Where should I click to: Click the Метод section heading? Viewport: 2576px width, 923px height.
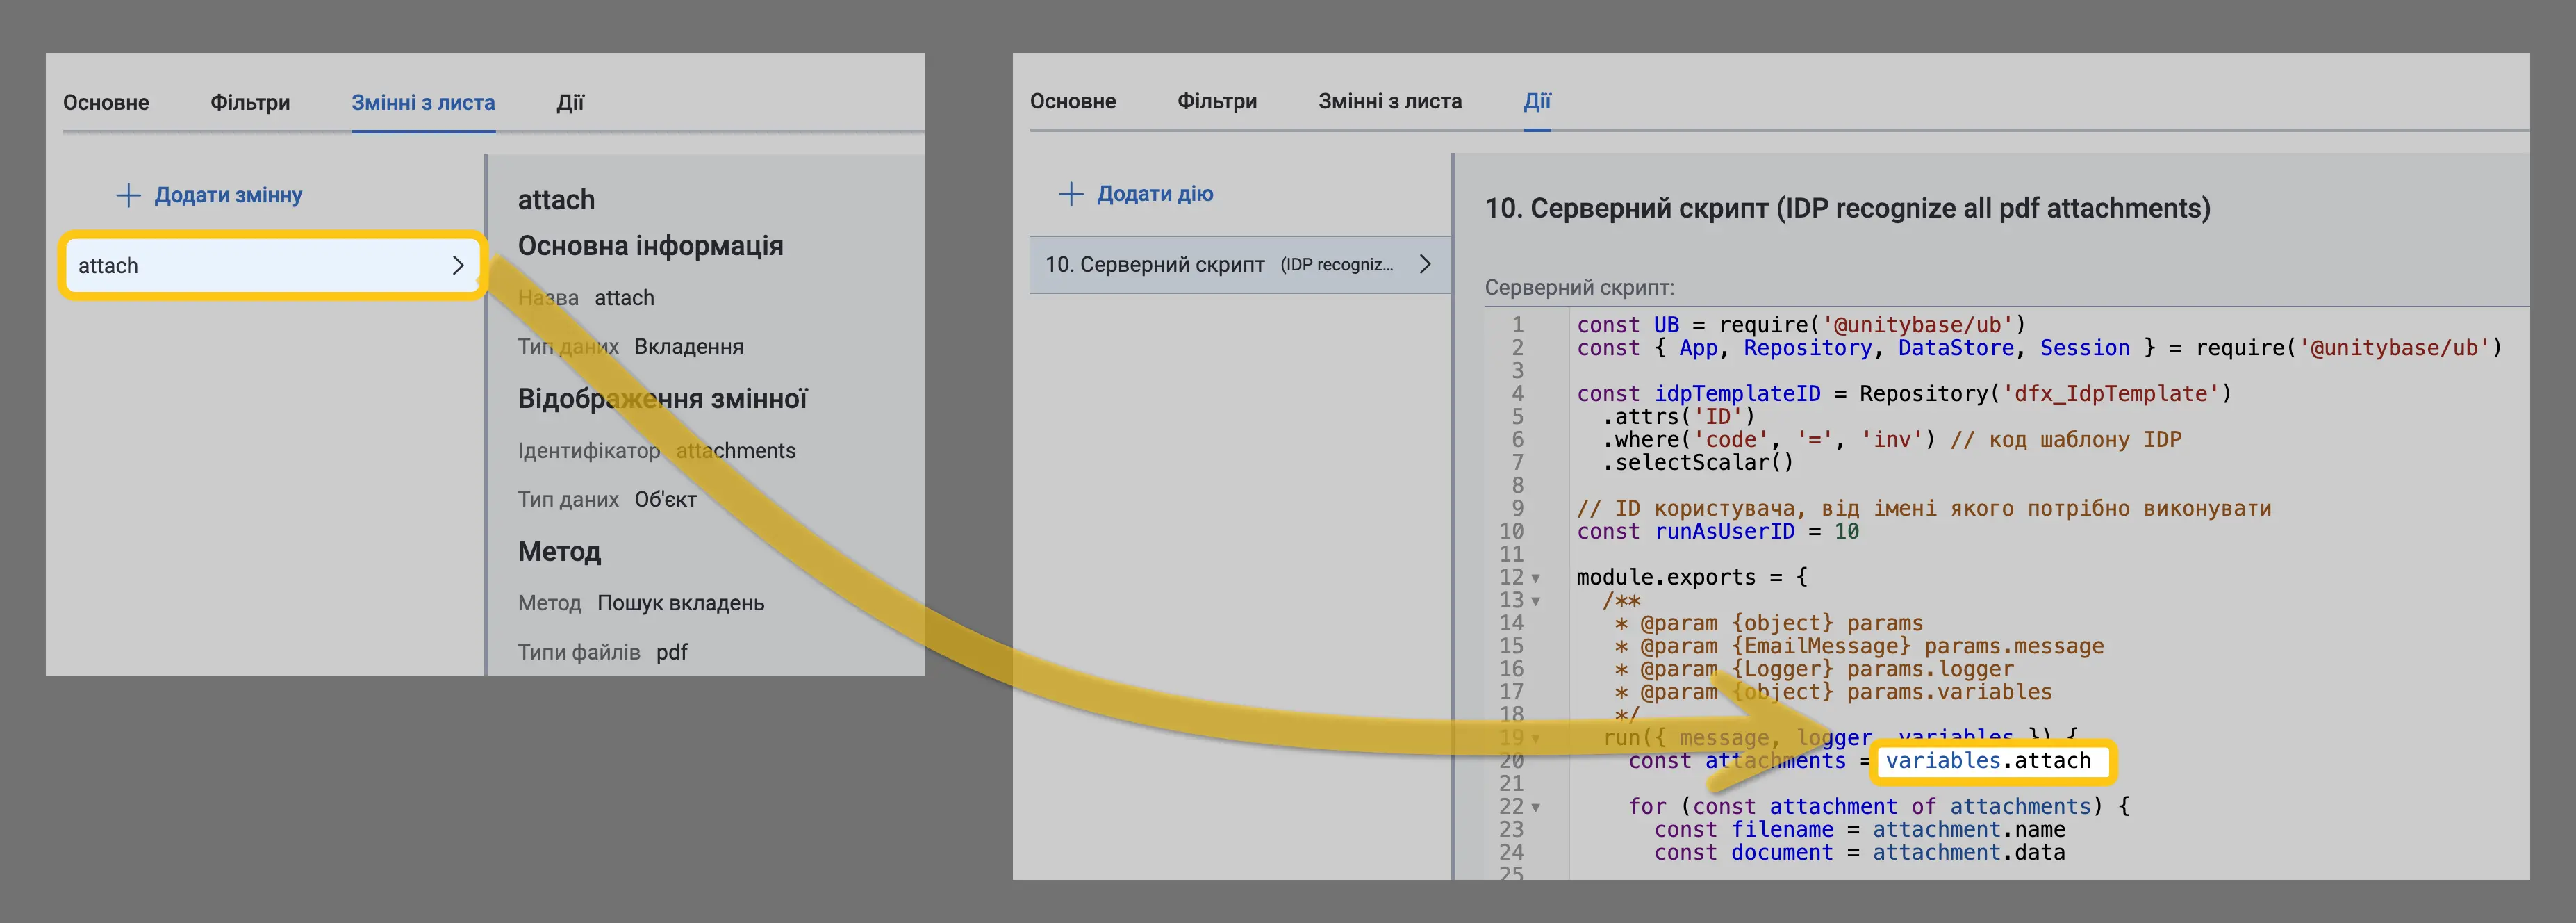tap(559, 552)
